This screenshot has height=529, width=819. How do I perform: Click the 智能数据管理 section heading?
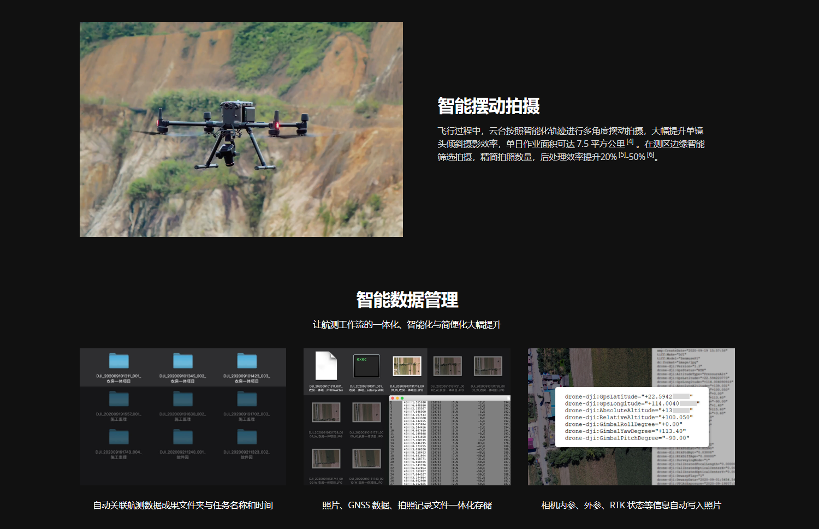407,300
